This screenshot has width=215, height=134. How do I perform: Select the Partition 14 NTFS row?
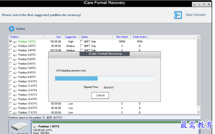(x=28, y=99)
